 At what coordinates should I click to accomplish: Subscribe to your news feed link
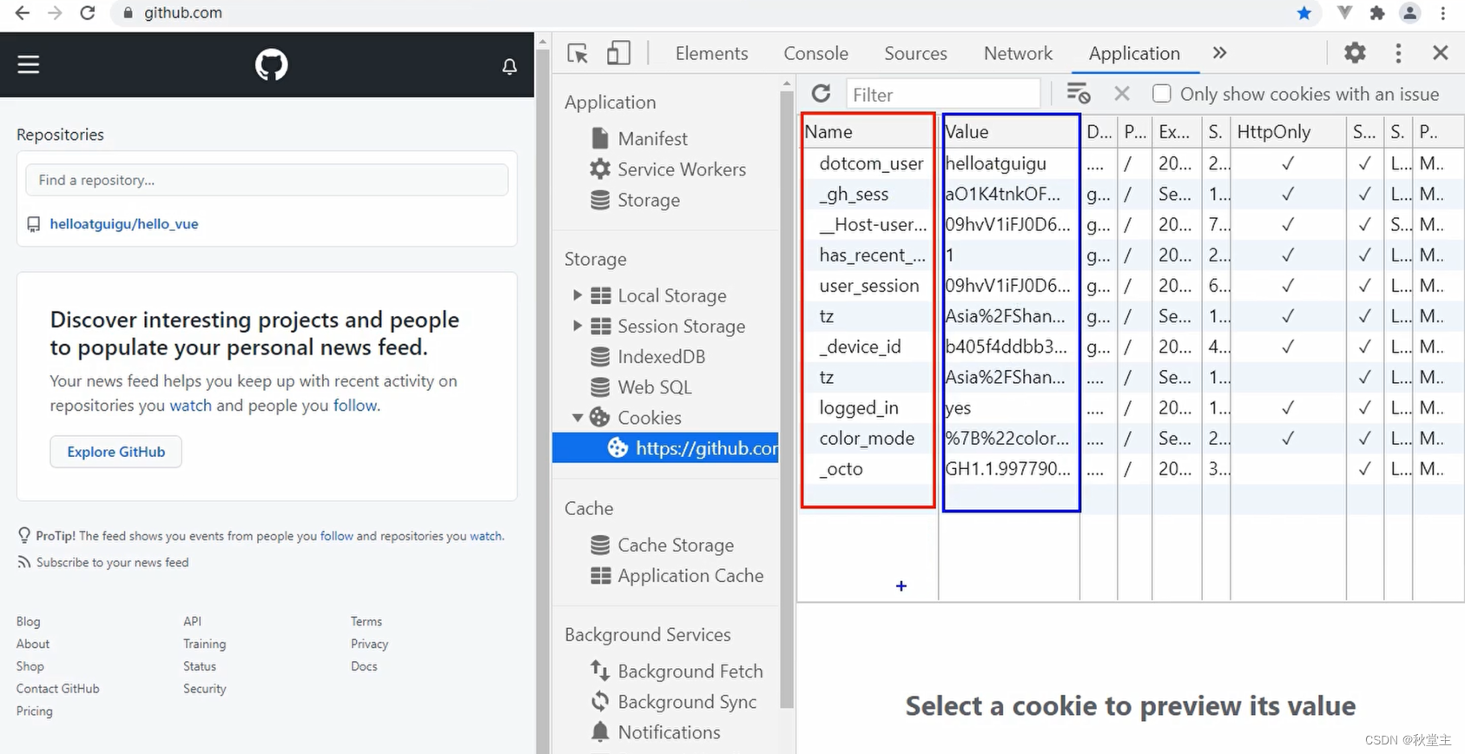point(112,562)
